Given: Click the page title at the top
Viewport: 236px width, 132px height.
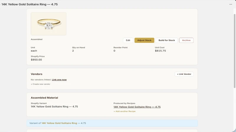Looking at the screenshot, I should (x=29, y=4).
